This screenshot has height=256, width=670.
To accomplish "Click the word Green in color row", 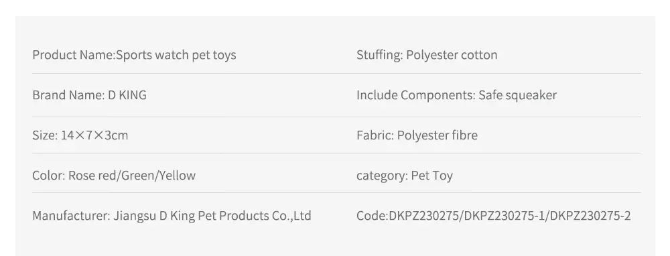I will 139,176.
